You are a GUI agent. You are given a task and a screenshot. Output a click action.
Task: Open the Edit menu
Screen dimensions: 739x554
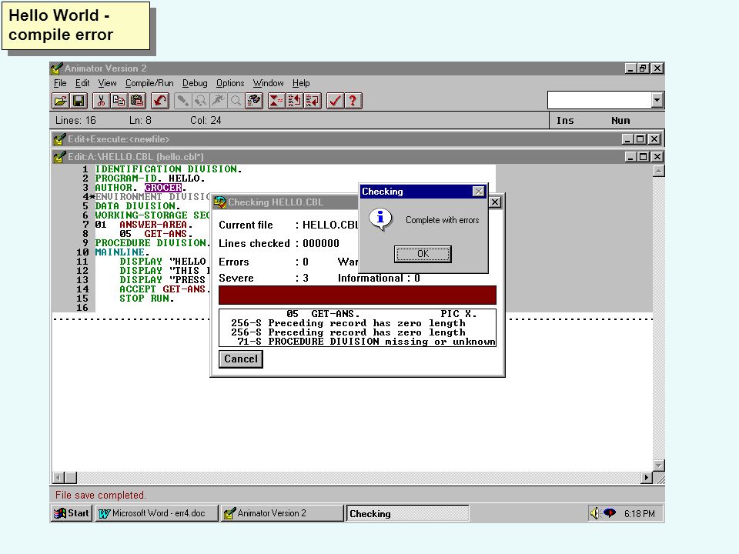coord(82,83)
